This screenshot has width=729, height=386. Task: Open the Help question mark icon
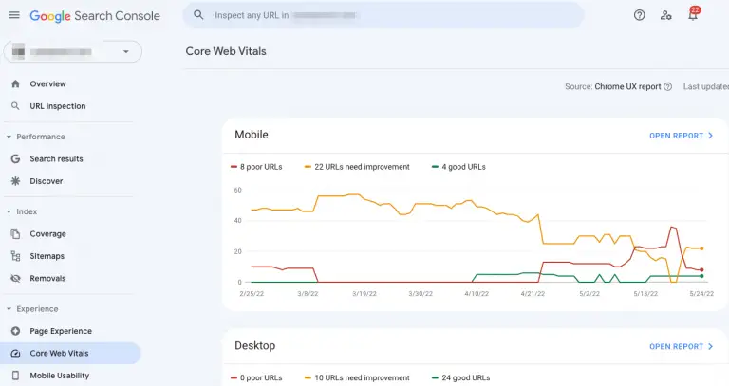click(x=639, y=15)
